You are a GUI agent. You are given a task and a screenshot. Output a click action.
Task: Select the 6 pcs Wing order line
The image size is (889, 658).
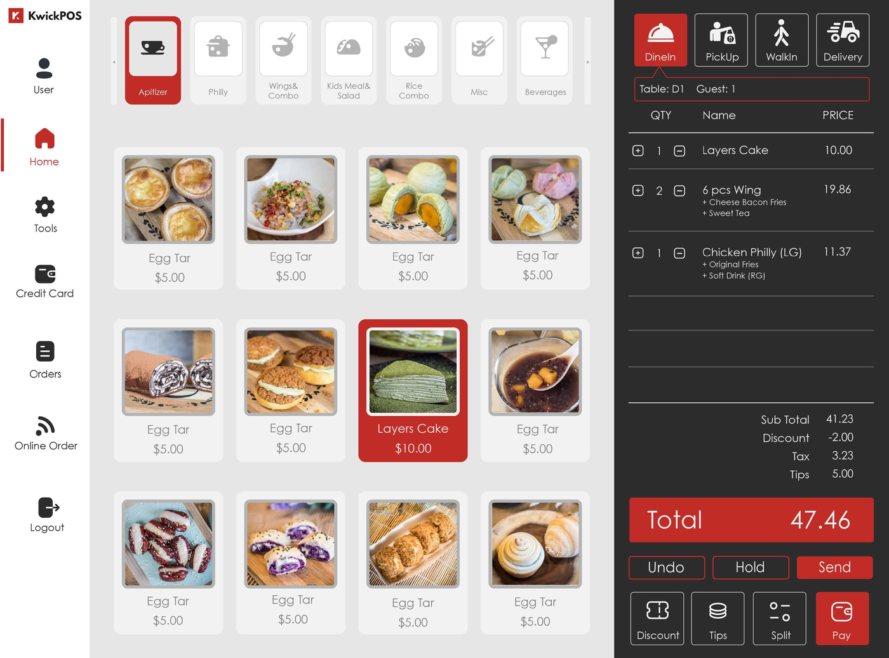(x=751, y=200)
